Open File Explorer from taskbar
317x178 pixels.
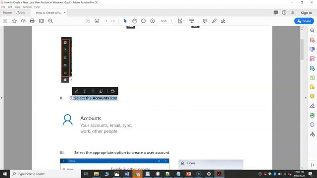point(96,174)
